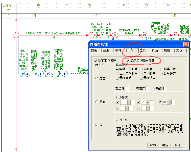This screenshot has height=152, width=191.
Task: Open the 页面 tab
Action: tap(155, 50)
